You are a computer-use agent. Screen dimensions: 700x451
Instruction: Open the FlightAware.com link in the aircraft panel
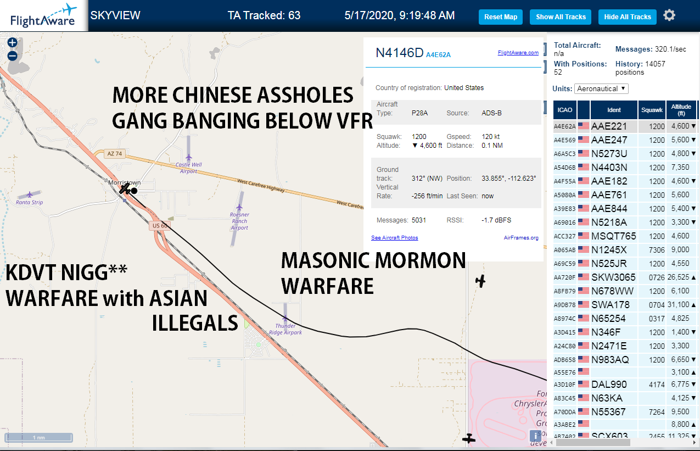pyautogui.click(x=518, y=53)
